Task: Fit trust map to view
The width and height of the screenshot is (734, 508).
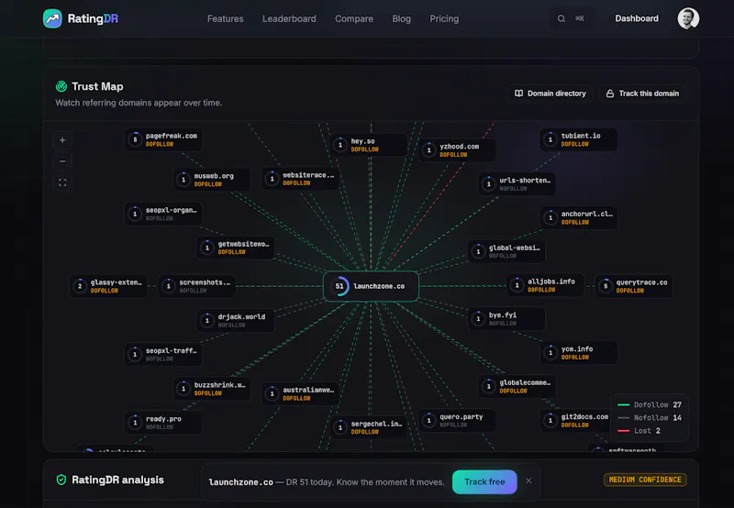Action: tap(62, 182)
